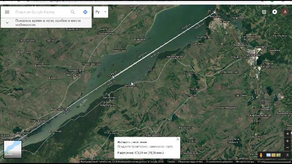Click the Степной label near Тула
The height and width of the screenshot is (164, 292).
point(192,95)
